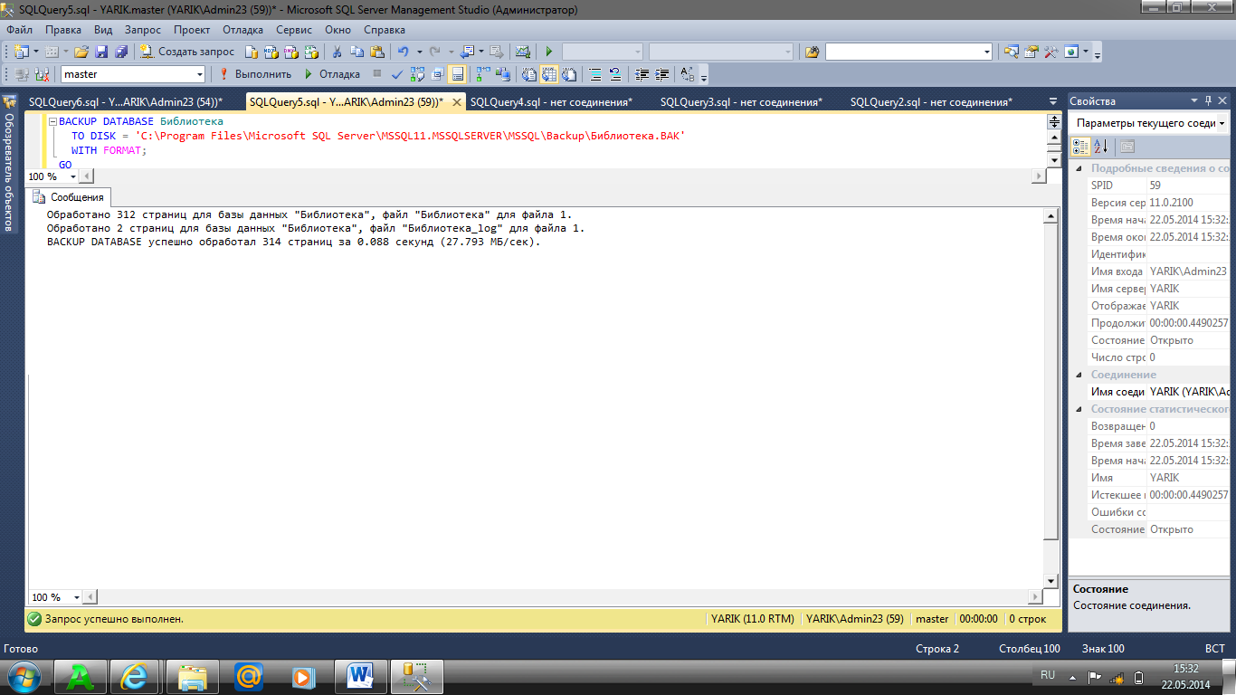Open the Справка menu
The height and width of the screenshot is (695, 1236).
click(385, 29)
